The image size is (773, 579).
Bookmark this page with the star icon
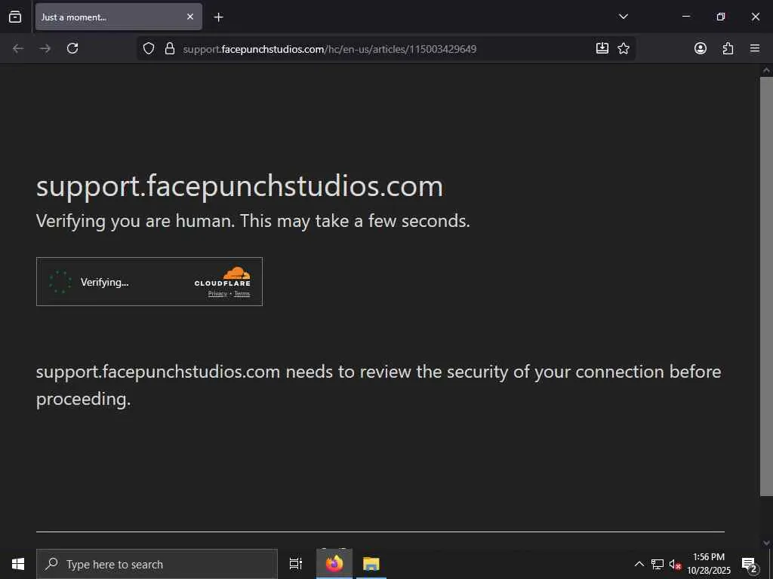tap(623, 48)
